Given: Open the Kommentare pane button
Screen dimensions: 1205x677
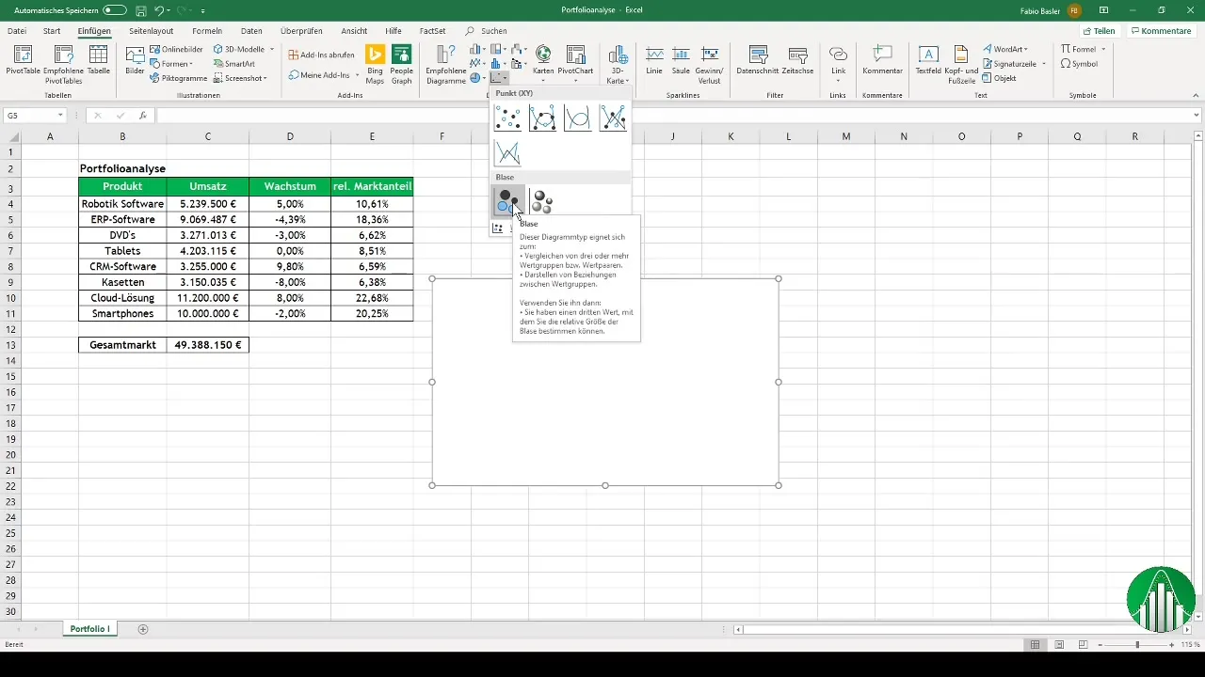Looking at the screenshot, I should 1162,31.
